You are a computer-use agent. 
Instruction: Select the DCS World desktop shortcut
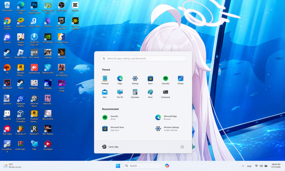pyautogui.click(x=34, y=54)
